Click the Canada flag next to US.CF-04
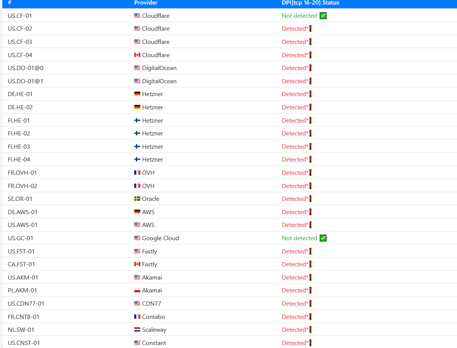 [137, 55]
